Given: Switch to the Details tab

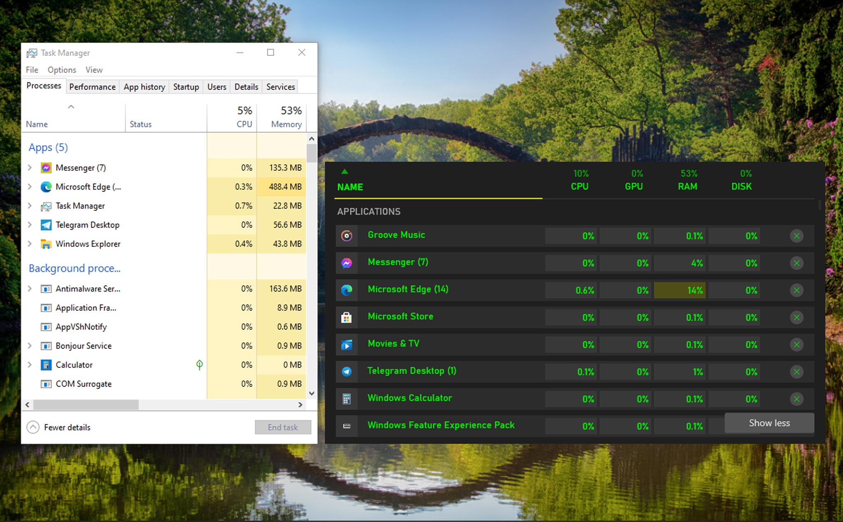Looking at the screenshot, I should 246,87.
